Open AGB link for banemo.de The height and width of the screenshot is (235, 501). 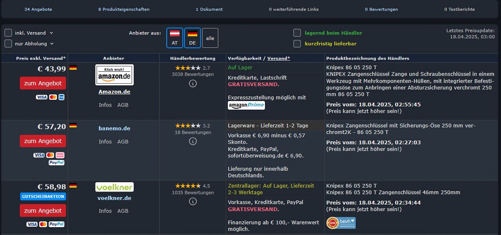(123, 141)
